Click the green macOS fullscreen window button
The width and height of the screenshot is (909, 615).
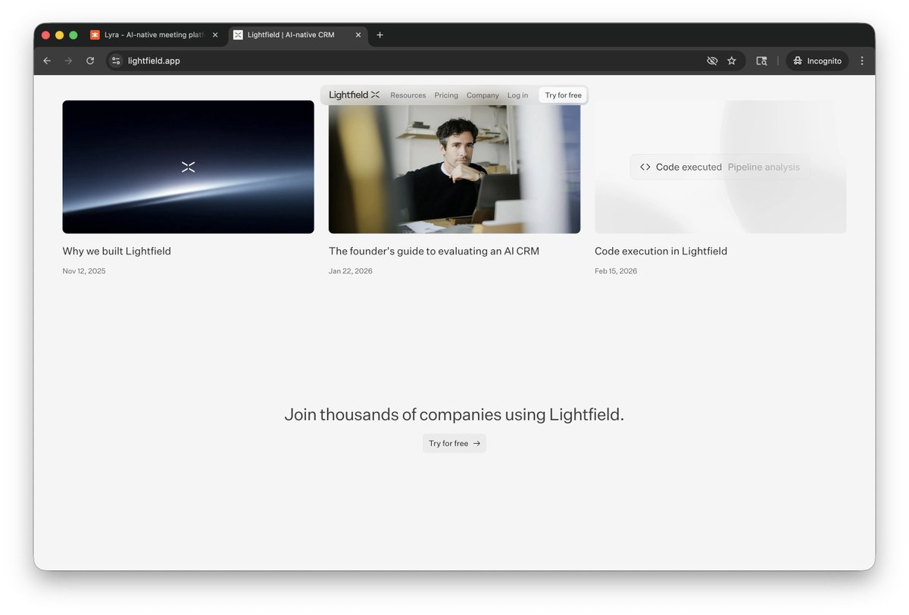(x=73, y=35)
